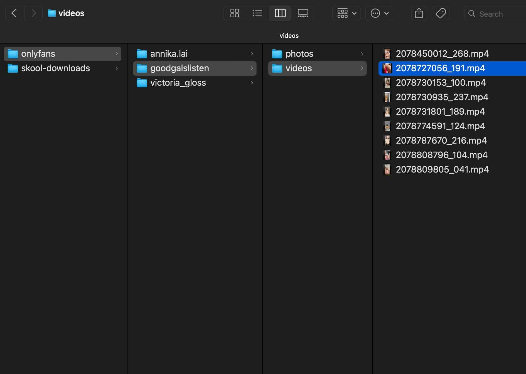Screen dimensions: 526x374
Task: Select the column view button
Action: (280, 13)
